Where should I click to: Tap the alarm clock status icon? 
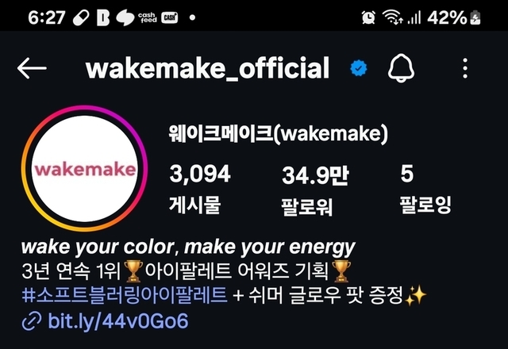368,17
